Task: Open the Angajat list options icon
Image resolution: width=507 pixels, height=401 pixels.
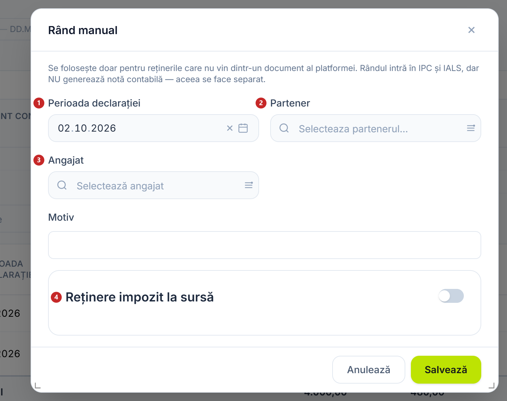Action: tap(249, 185)
